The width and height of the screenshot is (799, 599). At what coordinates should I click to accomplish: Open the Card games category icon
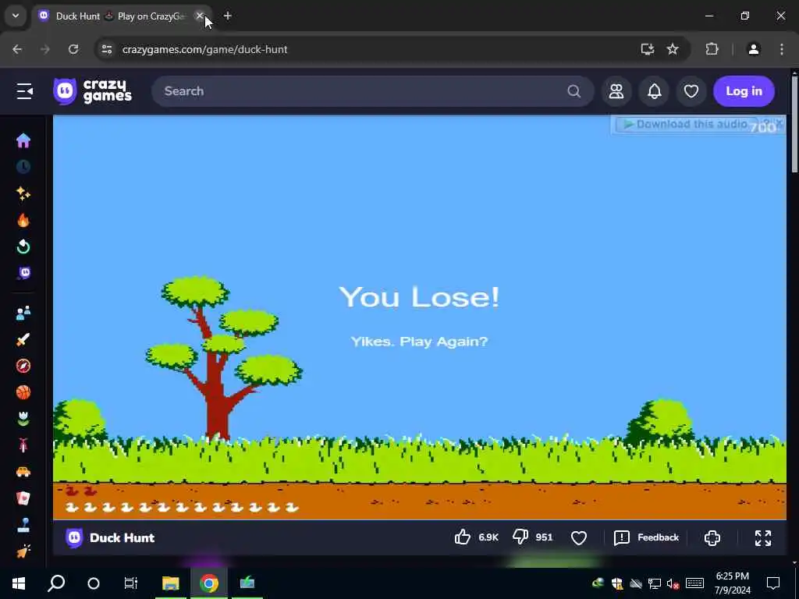23,498
